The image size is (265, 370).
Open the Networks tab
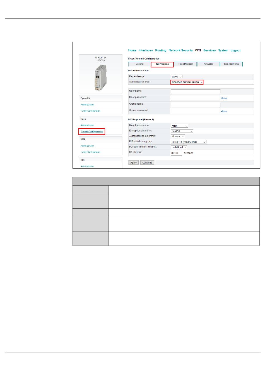point(208,64)
